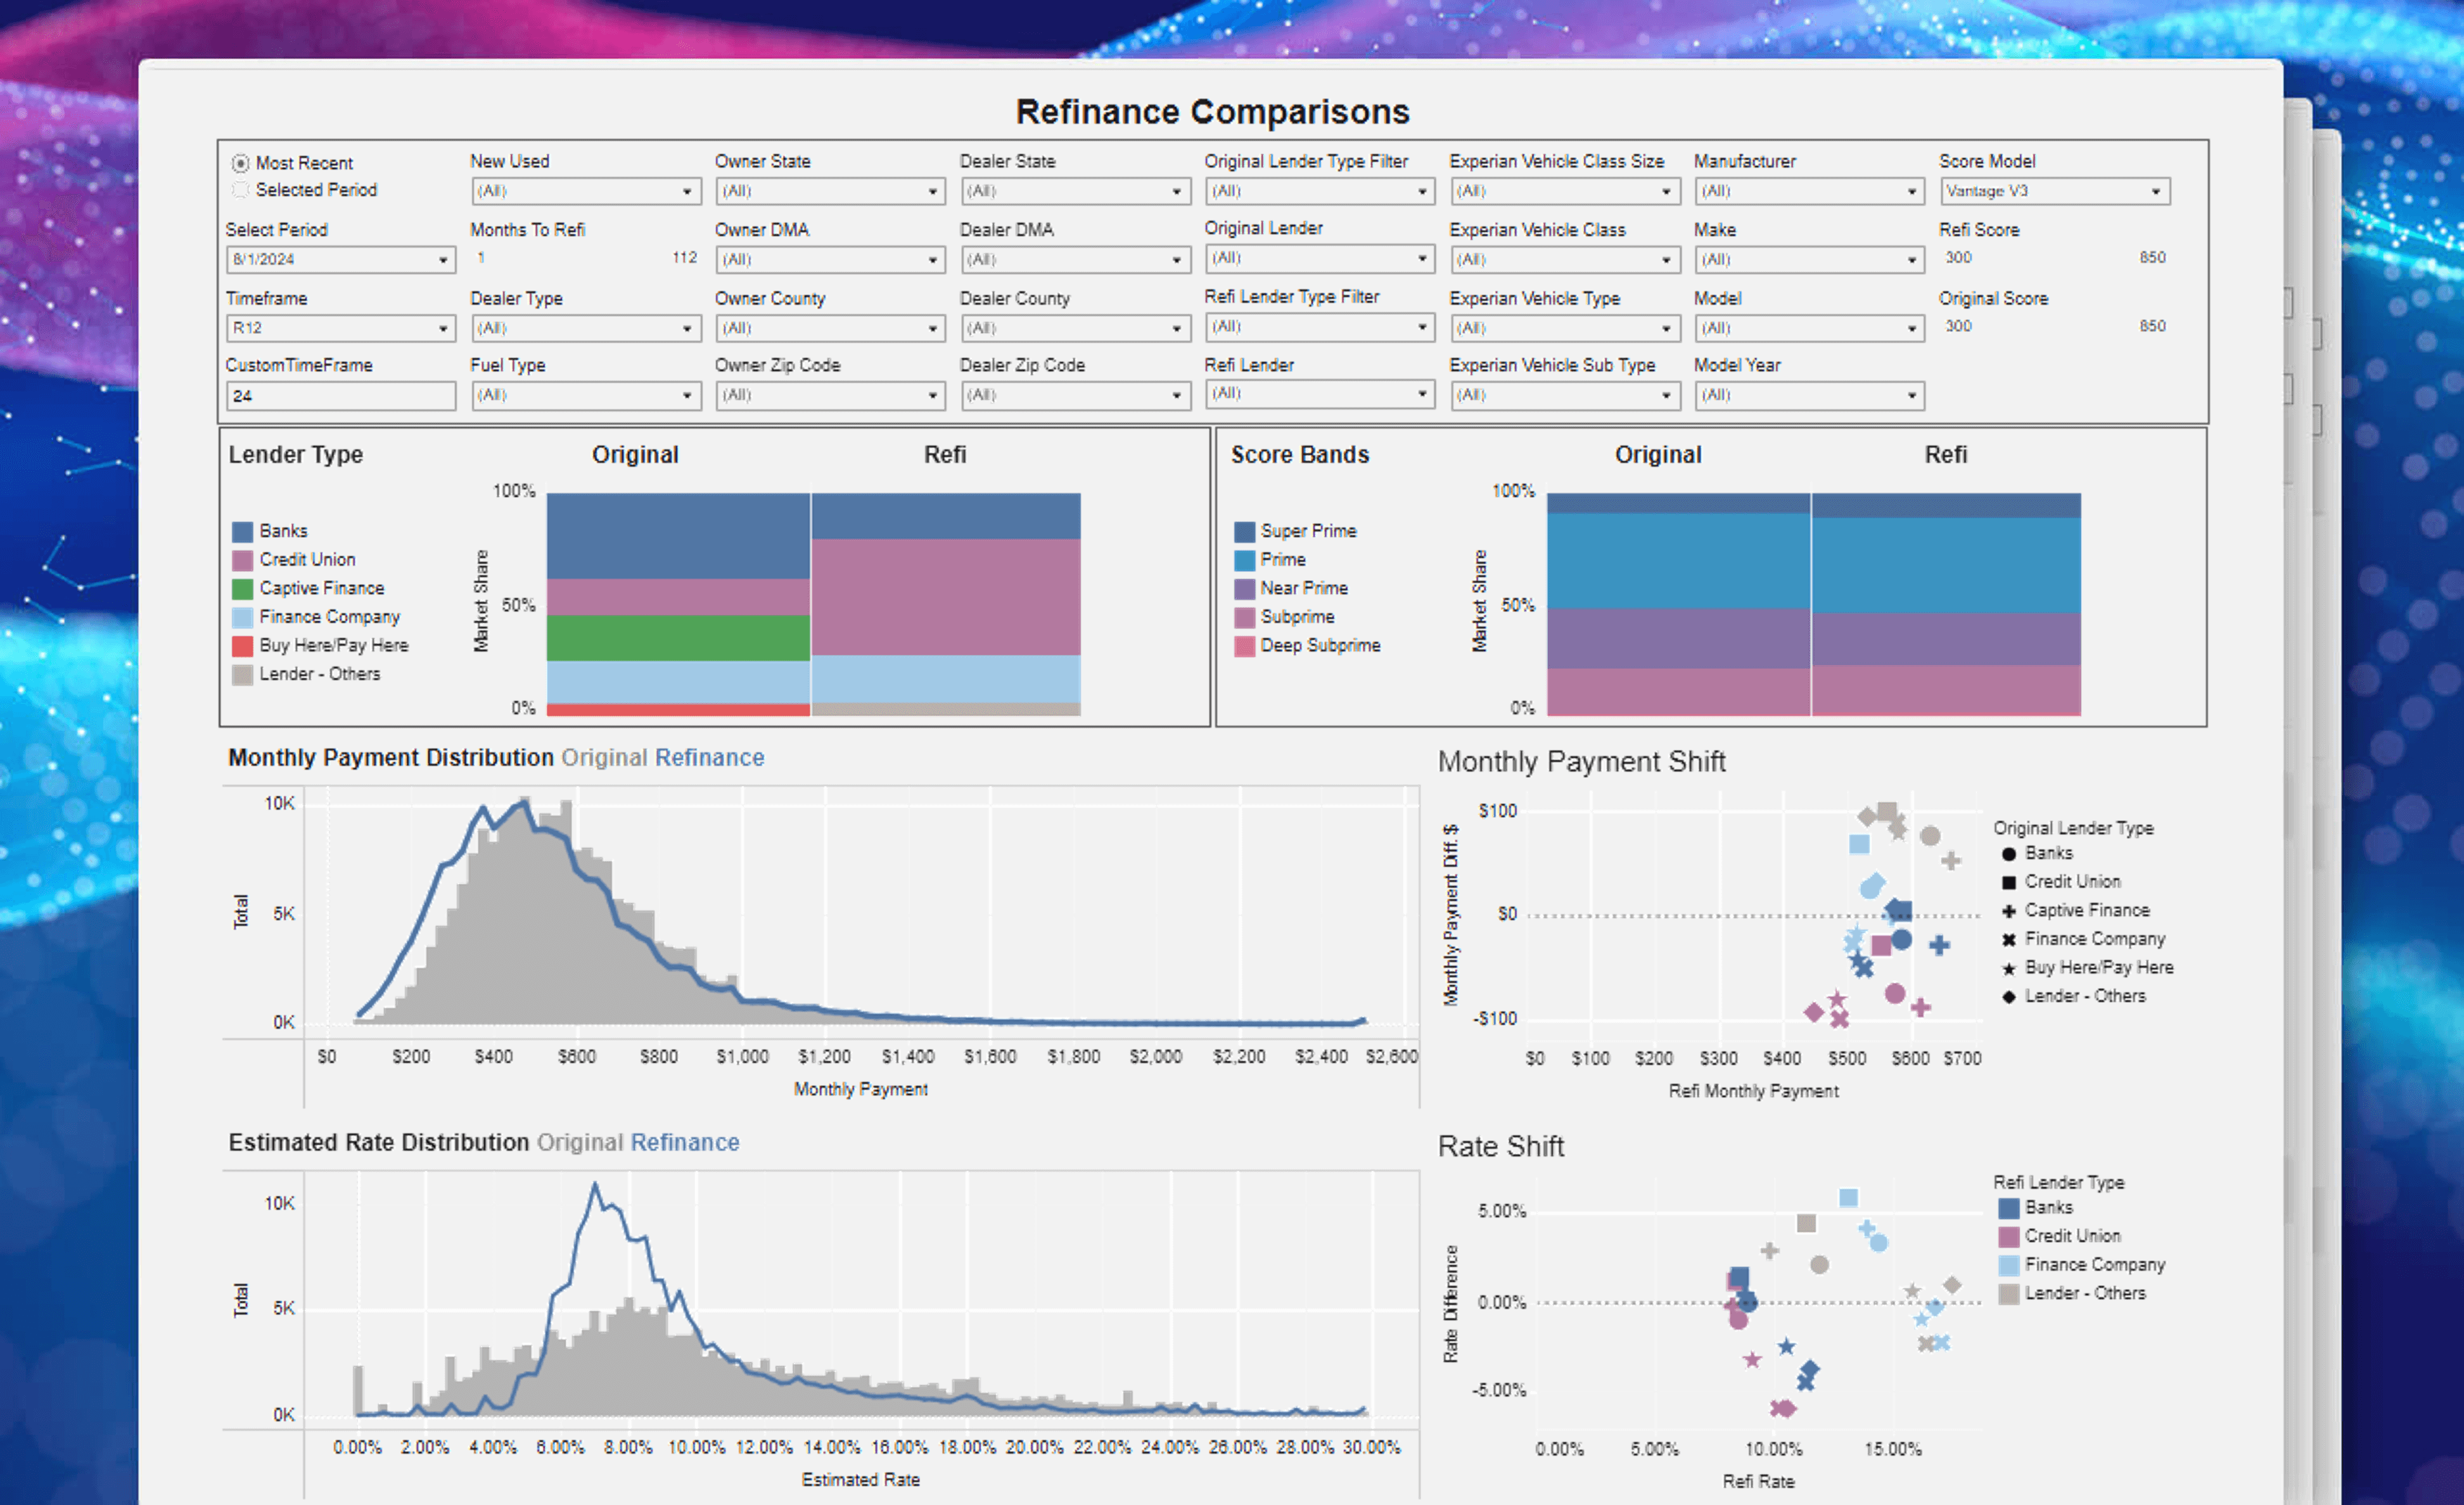Click the Finance Company X legend marker

[x=2008, y=940]
